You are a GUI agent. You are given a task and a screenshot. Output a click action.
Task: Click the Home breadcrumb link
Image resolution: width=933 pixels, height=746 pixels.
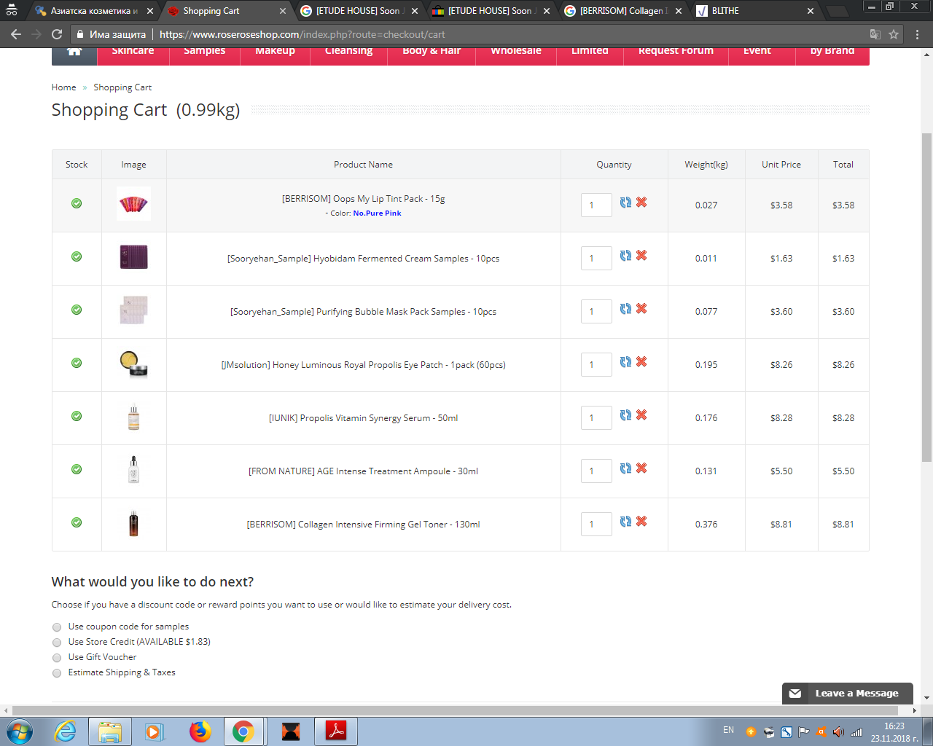pos(63,87)
